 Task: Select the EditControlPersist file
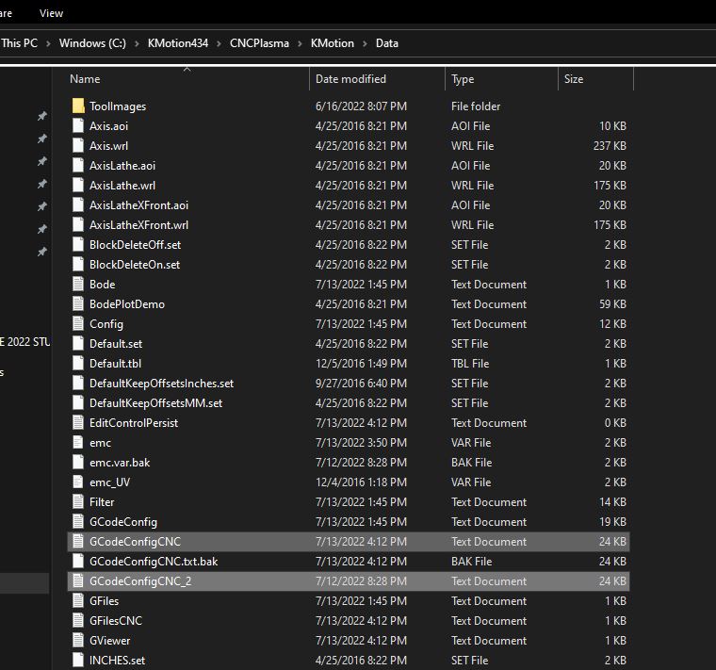click(134, 423)
